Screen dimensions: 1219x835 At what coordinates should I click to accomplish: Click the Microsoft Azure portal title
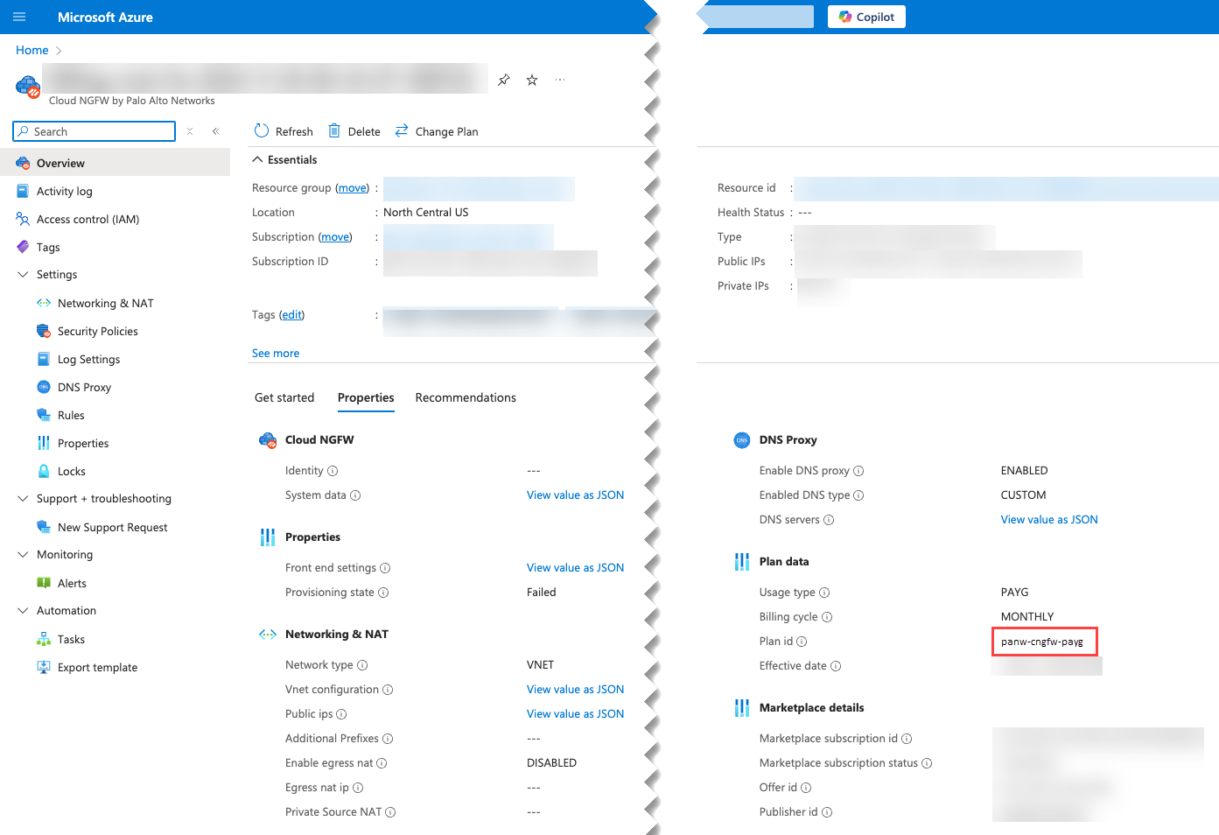pyautogui.click(x=105, y=17)
